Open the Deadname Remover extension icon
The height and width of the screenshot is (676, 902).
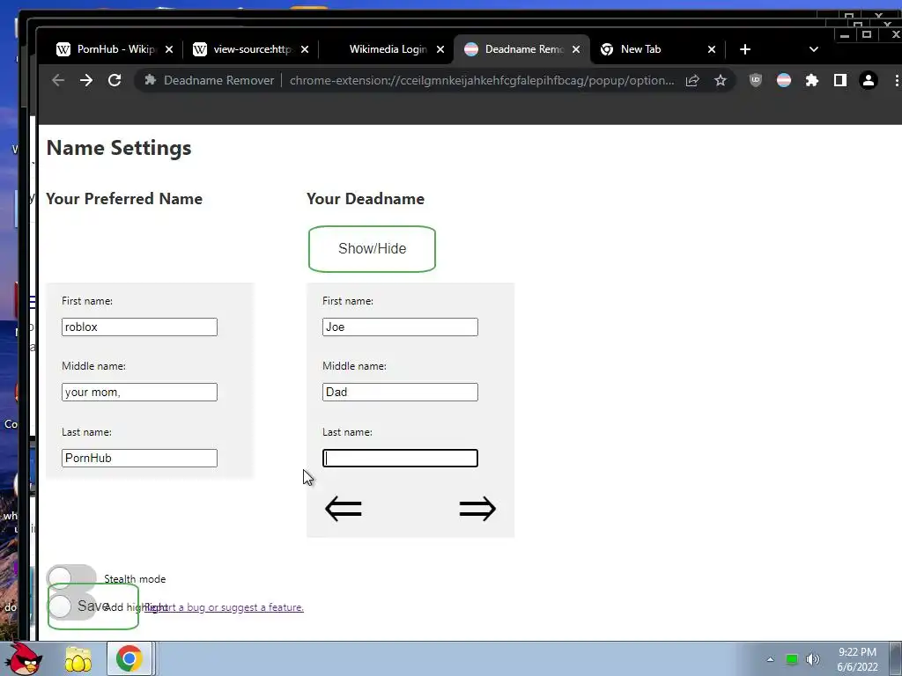pos(783,80)
